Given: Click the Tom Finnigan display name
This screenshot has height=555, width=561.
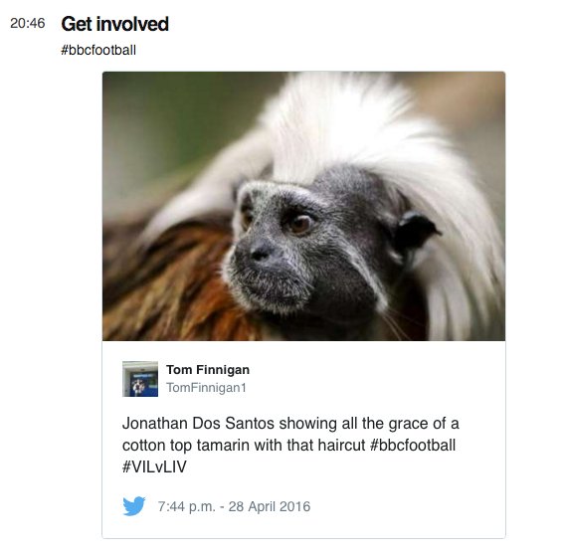Looking at the screenshot, I should 208,370.
